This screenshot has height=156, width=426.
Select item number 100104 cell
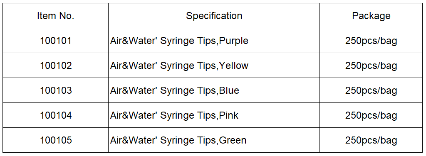(x=55, y=115)
